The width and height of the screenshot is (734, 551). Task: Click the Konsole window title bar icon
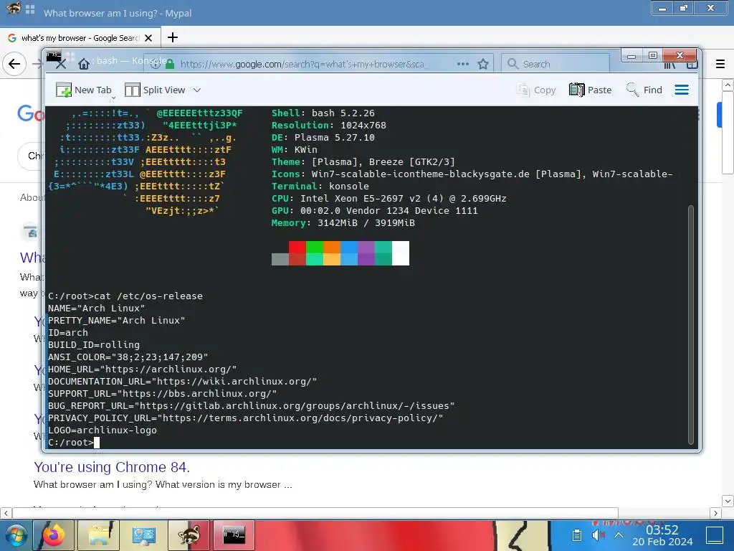[x=54, y=56]
